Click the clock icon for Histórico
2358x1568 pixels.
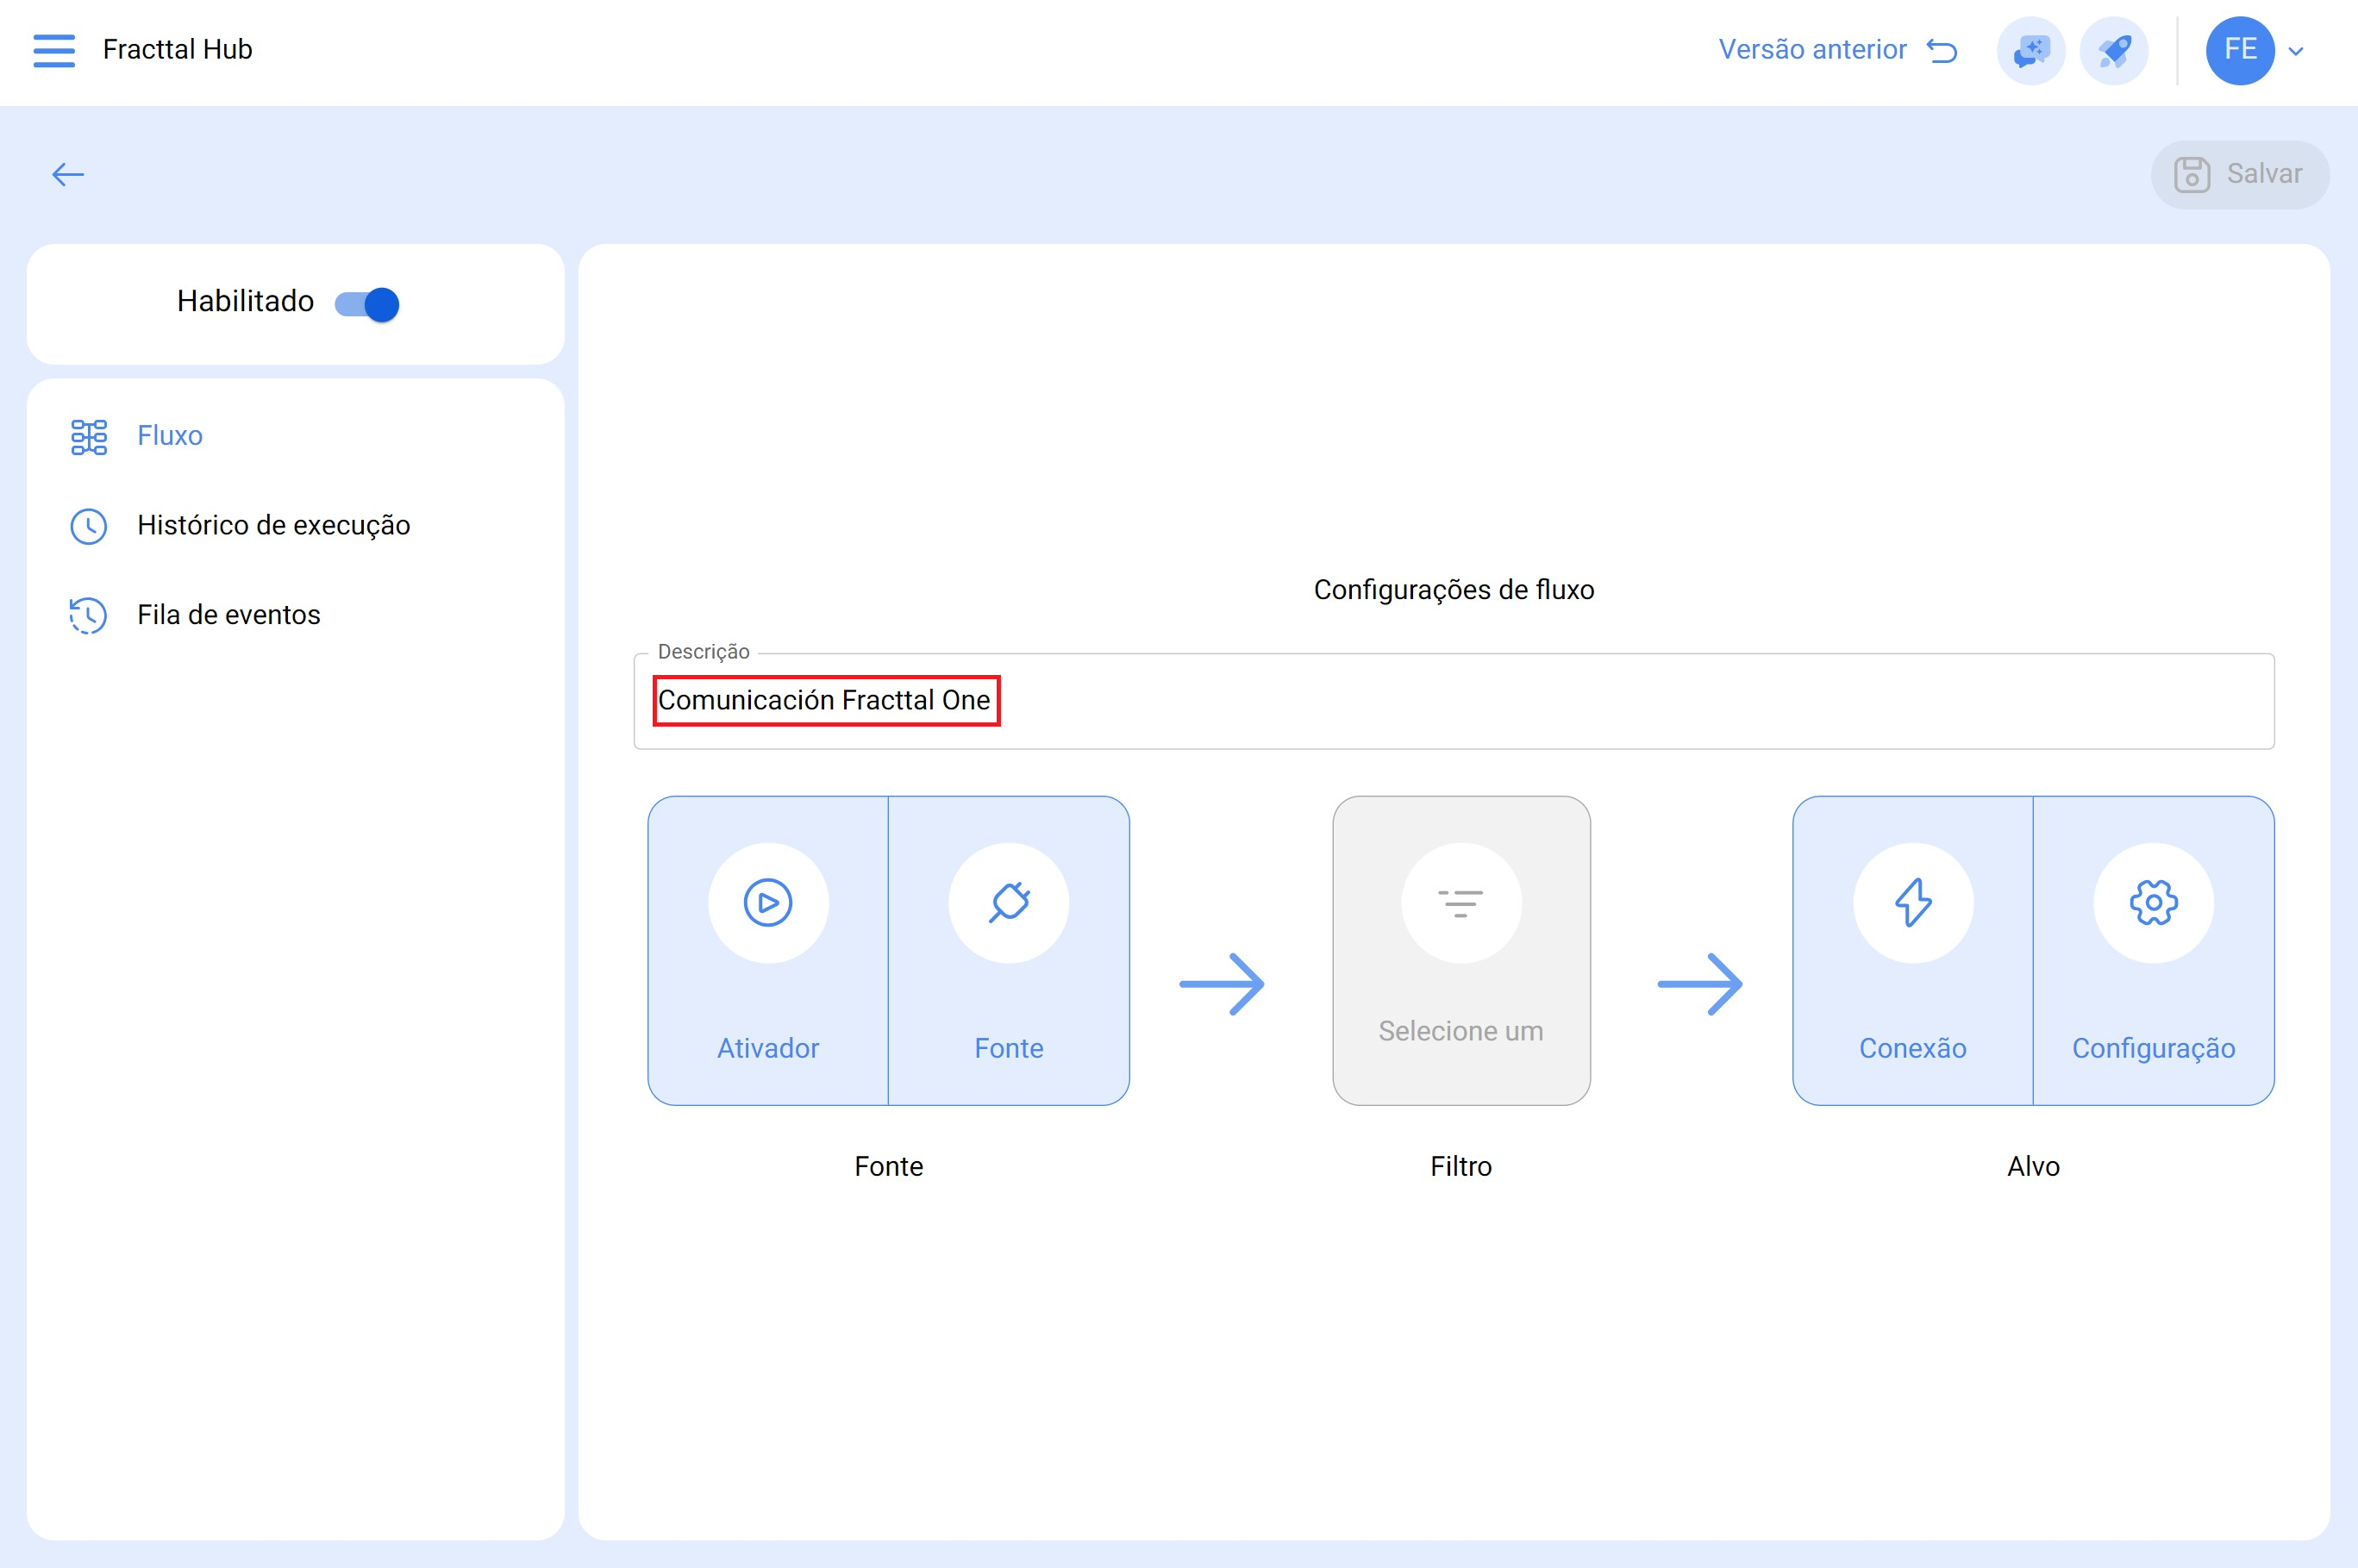click(x=89, y=526)
